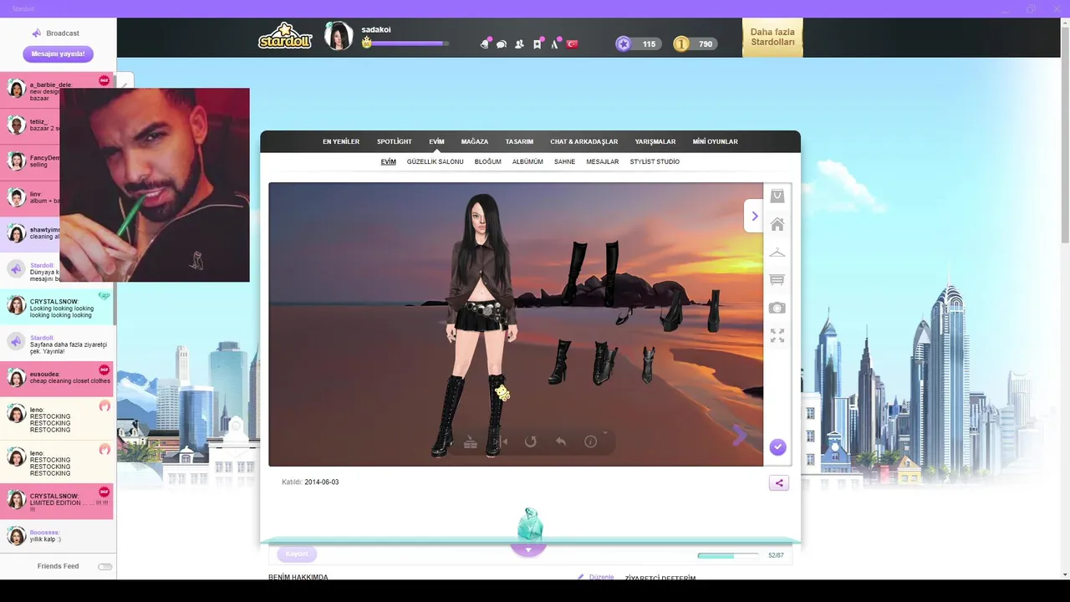Screen dimensions: 1070x602
Task: Switch to SAHNE sub-tab
Action: (564, 161)
